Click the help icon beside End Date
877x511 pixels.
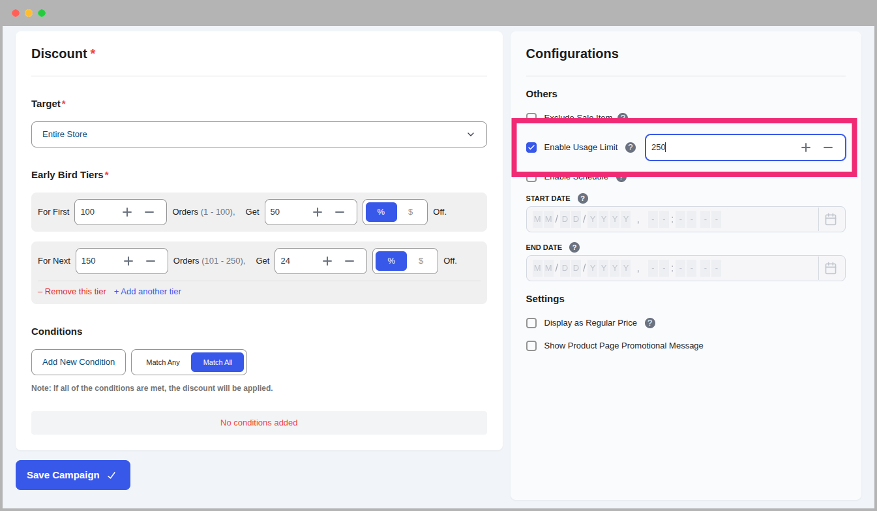tap(574, 247)
